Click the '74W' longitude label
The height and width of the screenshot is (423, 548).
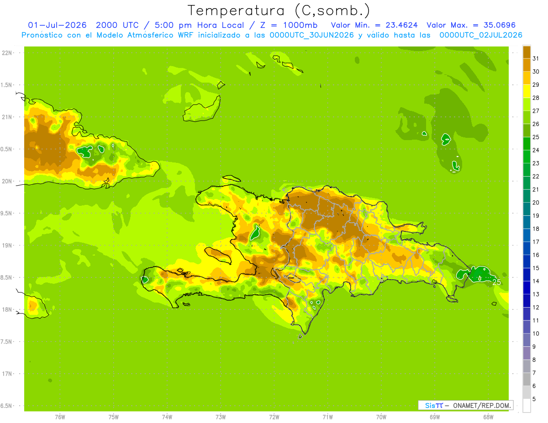[167, 417]
